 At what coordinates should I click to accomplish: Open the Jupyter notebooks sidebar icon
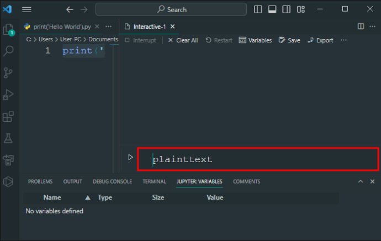[8, 160]
